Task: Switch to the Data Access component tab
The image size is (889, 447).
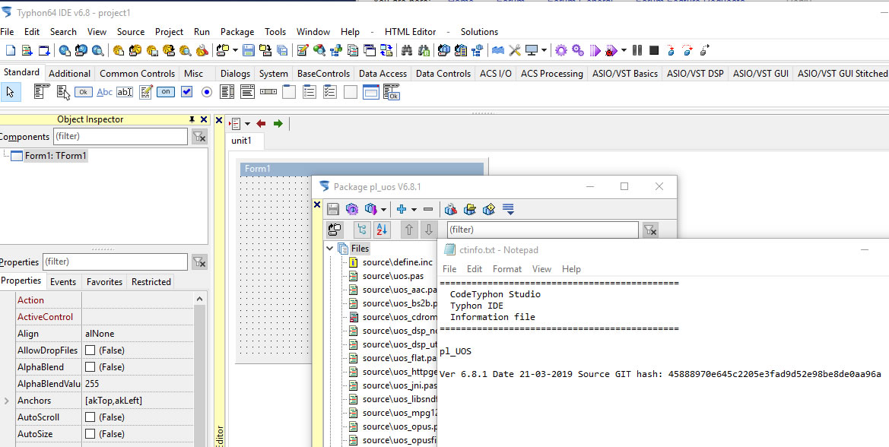Action: 383,74
